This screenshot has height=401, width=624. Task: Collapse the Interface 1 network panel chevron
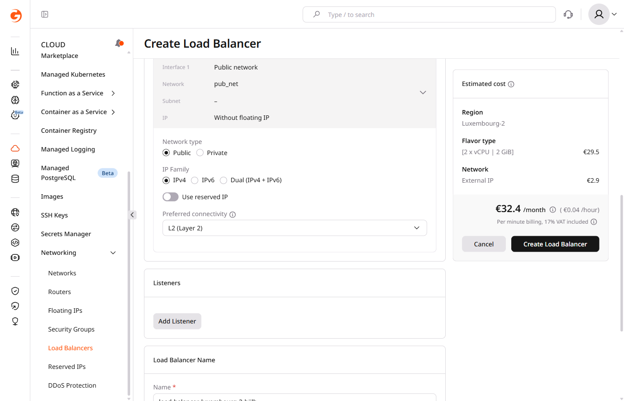point(423,93)
